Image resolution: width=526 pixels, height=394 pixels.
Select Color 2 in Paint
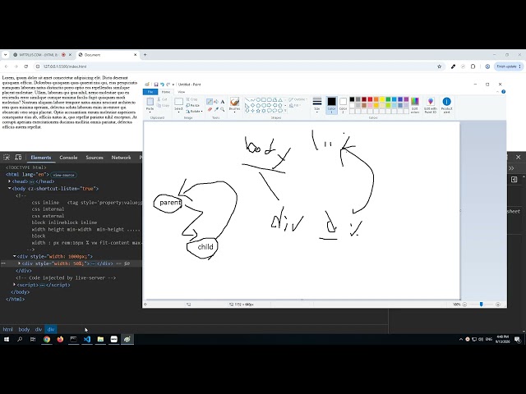(343, 104)
